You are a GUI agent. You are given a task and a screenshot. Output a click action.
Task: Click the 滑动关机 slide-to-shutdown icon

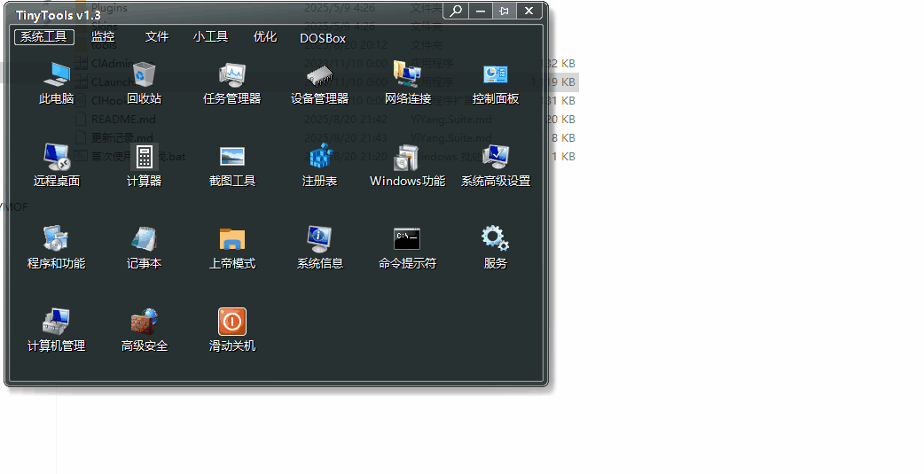click(231, 322)
